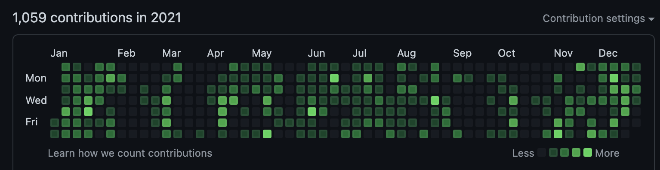Select brightest Saturday cell in May

coord(267,134)
